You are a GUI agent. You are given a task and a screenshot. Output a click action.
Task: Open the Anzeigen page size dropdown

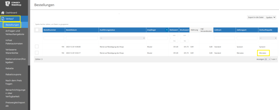268,59
